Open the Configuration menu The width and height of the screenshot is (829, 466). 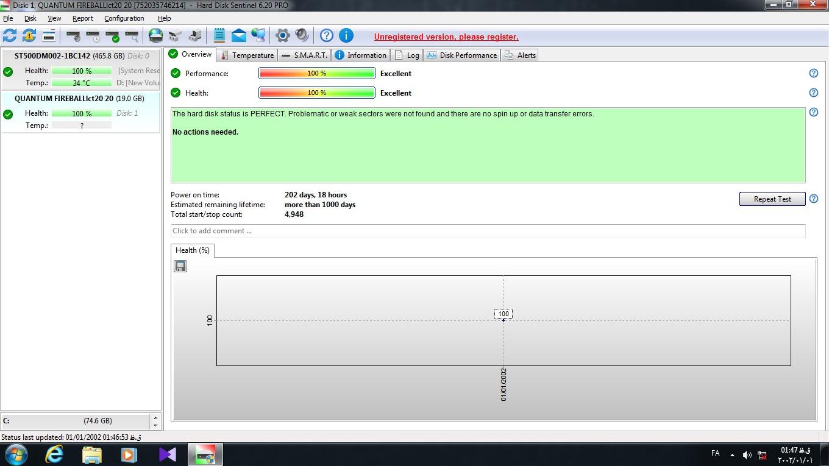point(124,18)
